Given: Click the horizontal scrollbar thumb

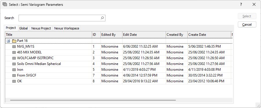Looking at the screenshot, I should tap(93, 100).
